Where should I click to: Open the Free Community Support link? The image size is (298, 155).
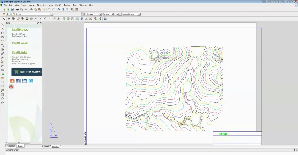[x=23, y=63]
